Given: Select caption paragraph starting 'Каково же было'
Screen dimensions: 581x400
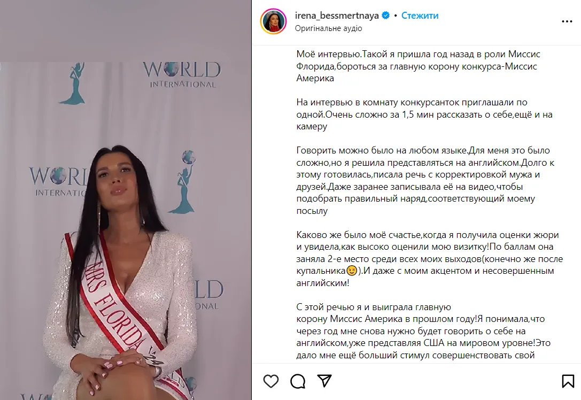Looking at the screenshot, I should (430, 259).
